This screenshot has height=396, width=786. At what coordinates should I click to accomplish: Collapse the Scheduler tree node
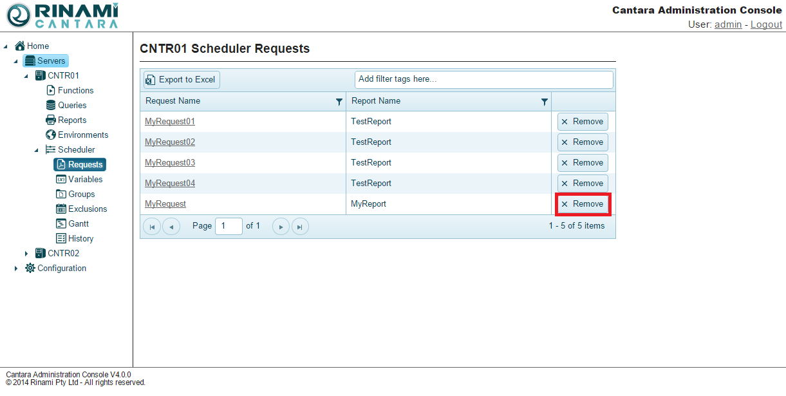[37, 150]
